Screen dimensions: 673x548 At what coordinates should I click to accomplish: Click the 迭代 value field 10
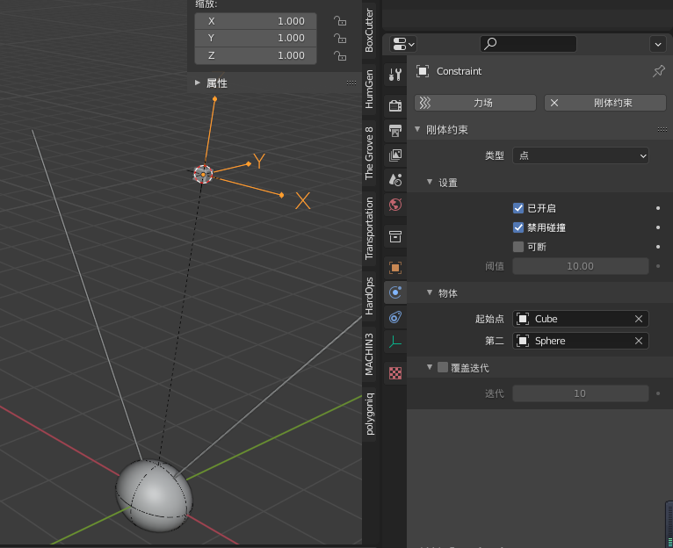pos(580,393)
